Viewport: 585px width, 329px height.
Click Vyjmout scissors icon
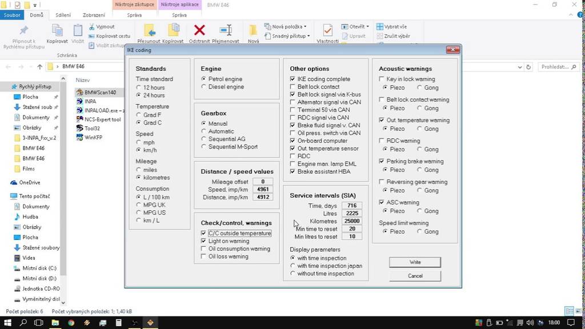(x=92, y=26)
